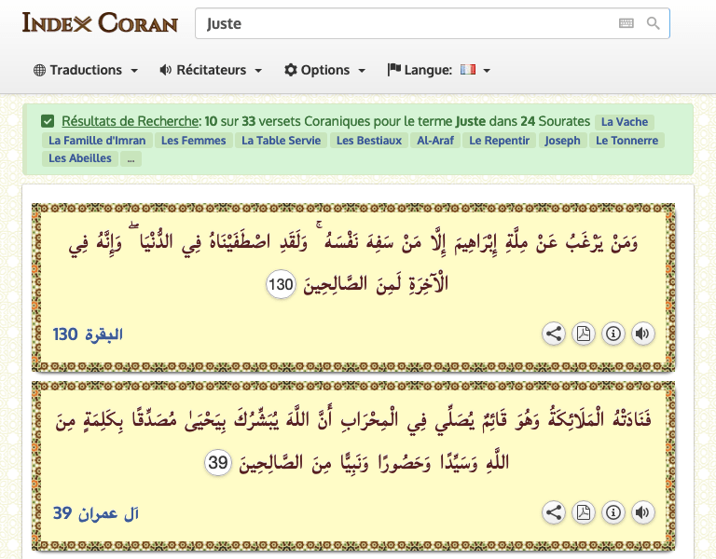
Task: Click the search magnifier icon
Action: point(654,23)
